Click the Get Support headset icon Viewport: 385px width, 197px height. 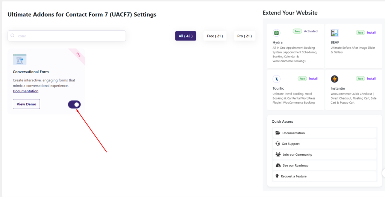(278, 144)
